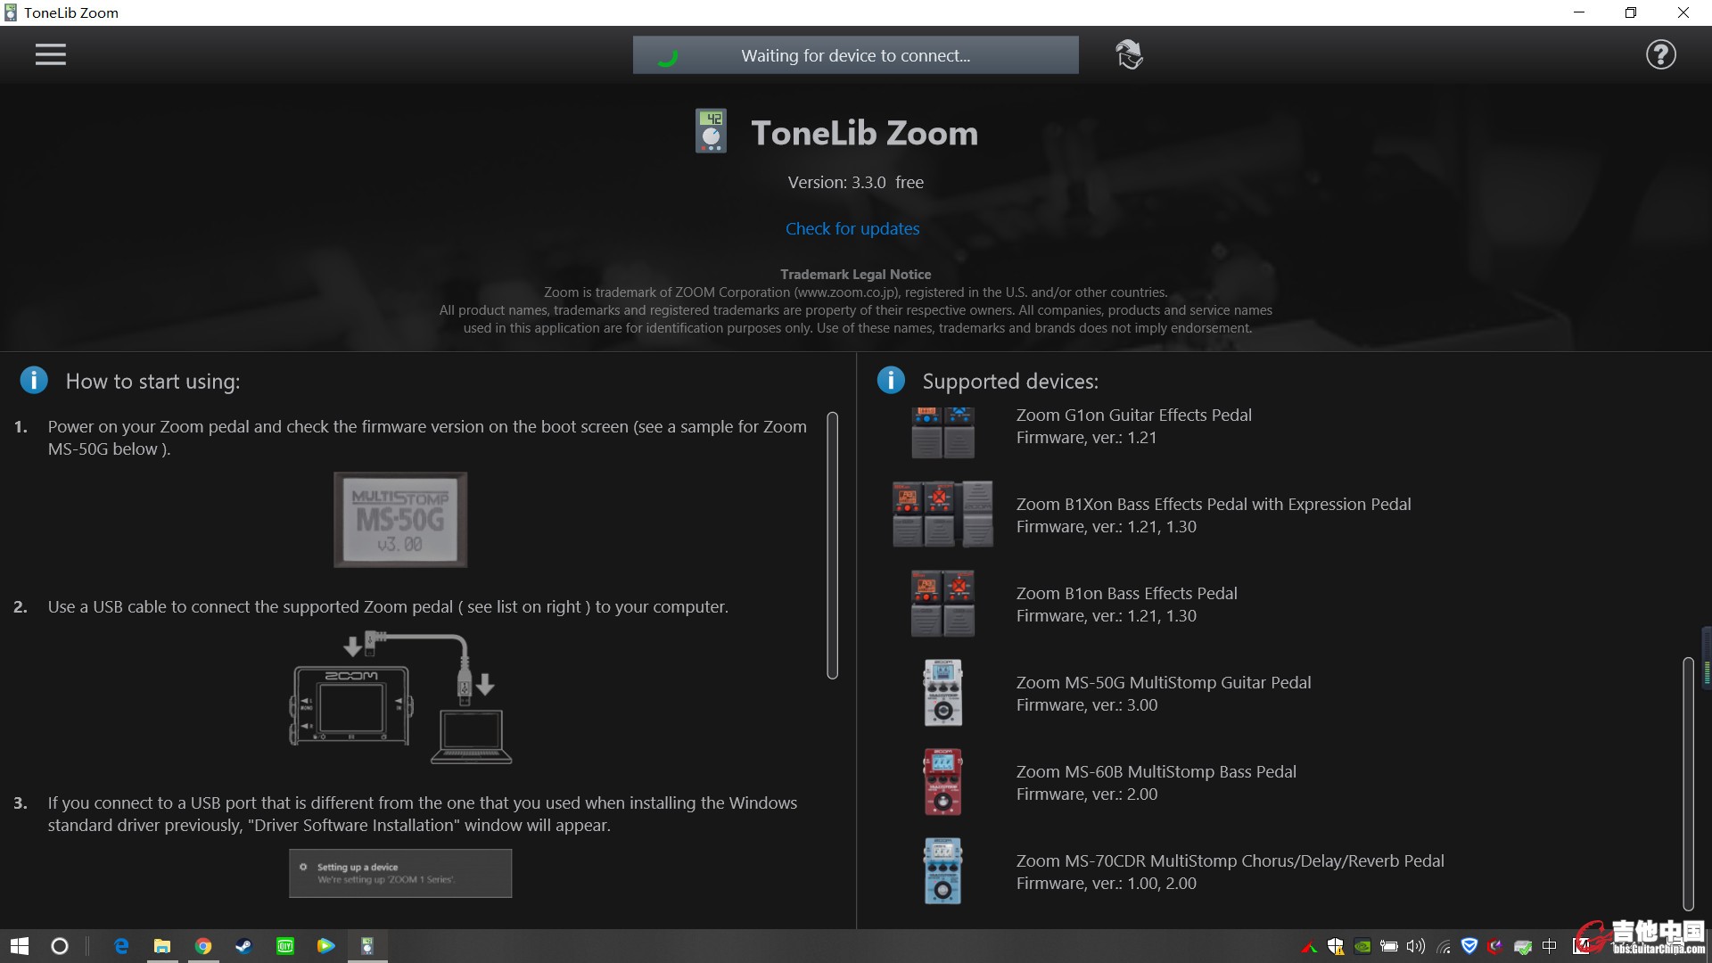The height and width of the screenshot is (963, 1712).
Task: Click the Check for updates link
Action: (x=852, y=228)
